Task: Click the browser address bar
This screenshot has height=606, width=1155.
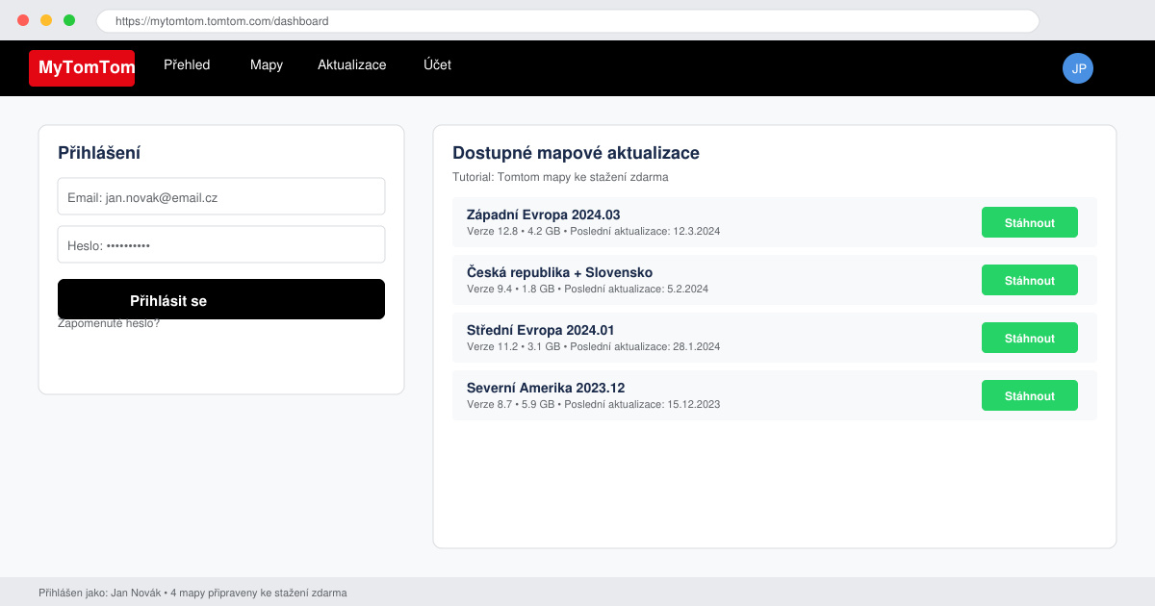Action: point(568,20)
